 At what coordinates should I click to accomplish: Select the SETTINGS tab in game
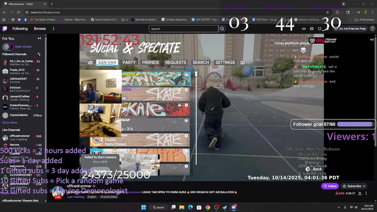click(x=225, y=62)
